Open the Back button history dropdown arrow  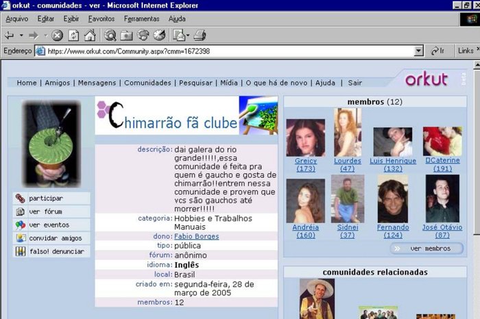21,36
